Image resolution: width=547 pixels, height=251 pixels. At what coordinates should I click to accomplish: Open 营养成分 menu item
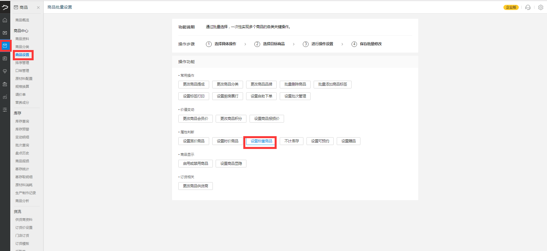pyautogui.click(x=22, y=103)
